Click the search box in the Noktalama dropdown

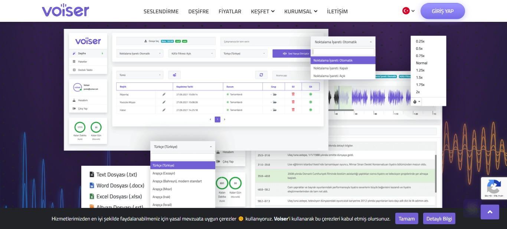click(x=343, y=52)
